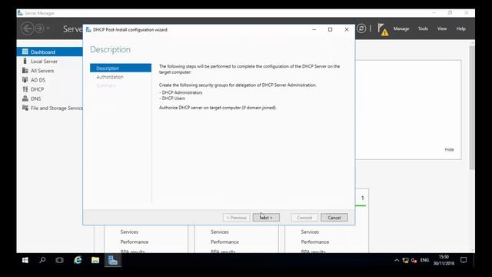Click the 'DHCP Users' text in wizard
492x277 pixels.
pos(173,98)
